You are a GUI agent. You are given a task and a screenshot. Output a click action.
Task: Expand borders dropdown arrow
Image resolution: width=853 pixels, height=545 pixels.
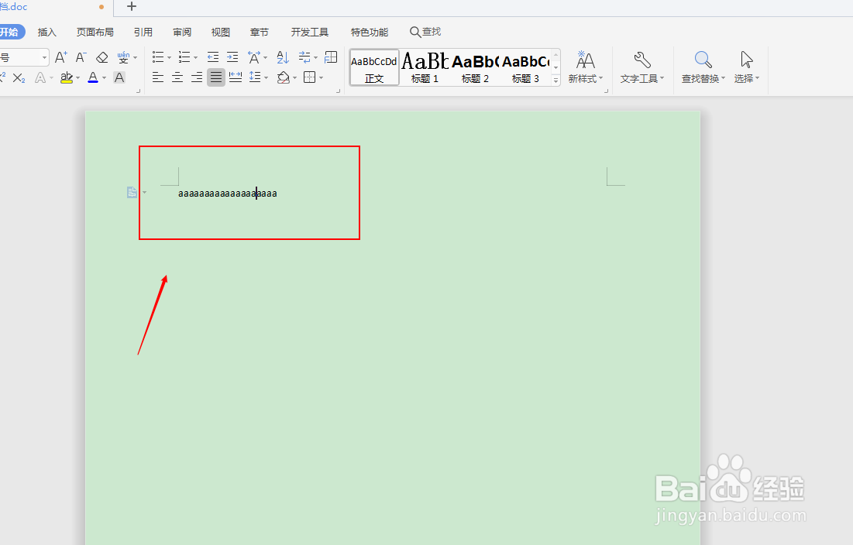pyautogui.click(x=322, y=78)
